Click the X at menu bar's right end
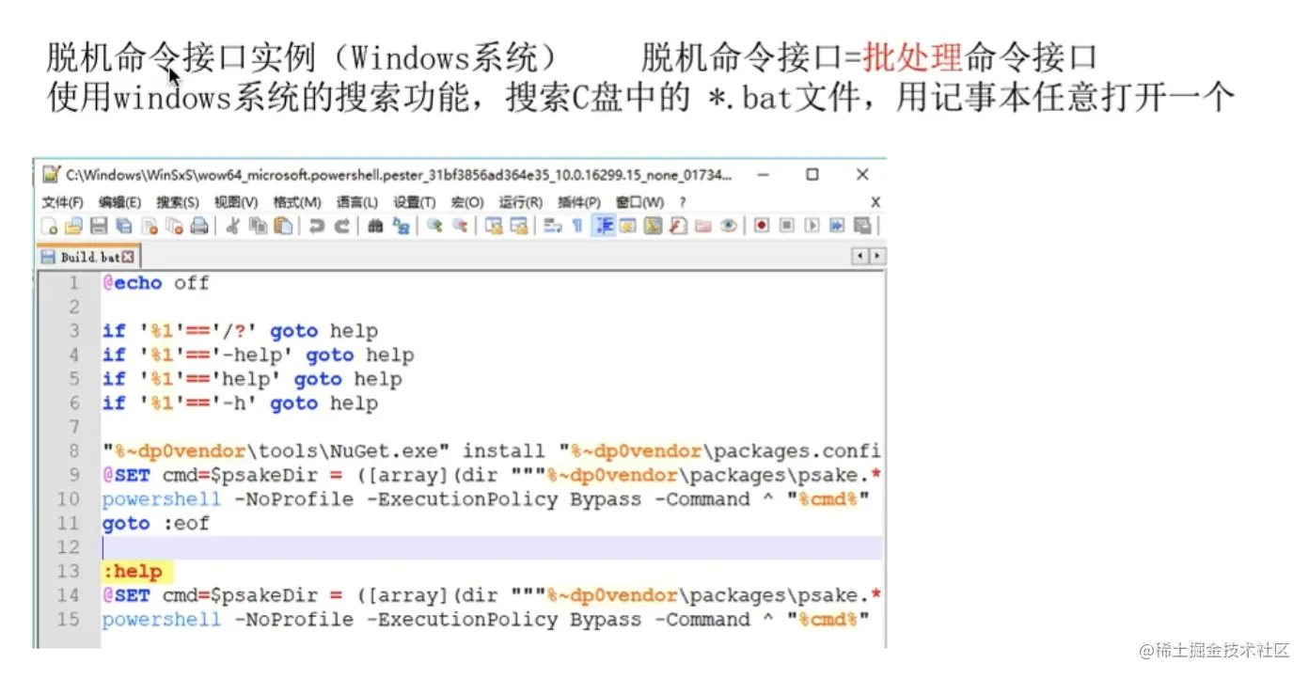 875,202
